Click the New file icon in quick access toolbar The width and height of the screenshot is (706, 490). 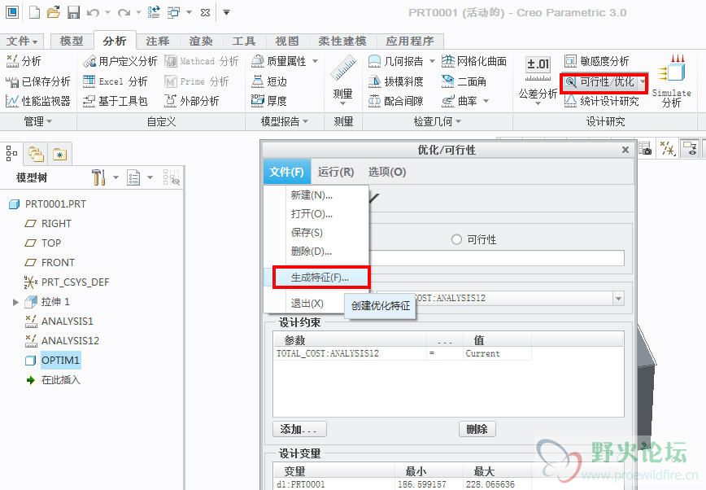34,12
